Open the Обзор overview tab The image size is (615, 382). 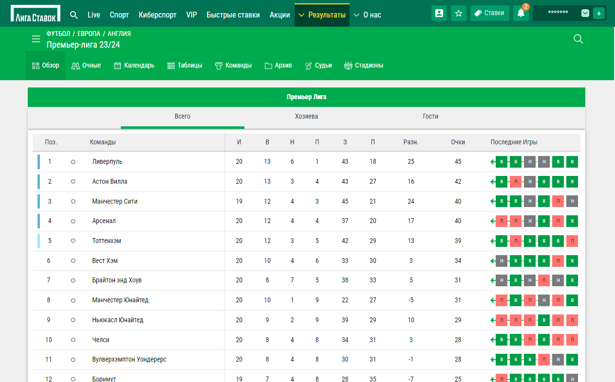45,66
